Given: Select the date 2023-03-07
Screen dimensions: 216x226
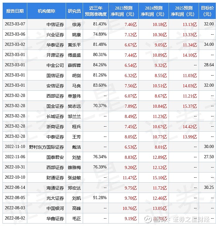Looking at the screenshot, I should (15, 24).
